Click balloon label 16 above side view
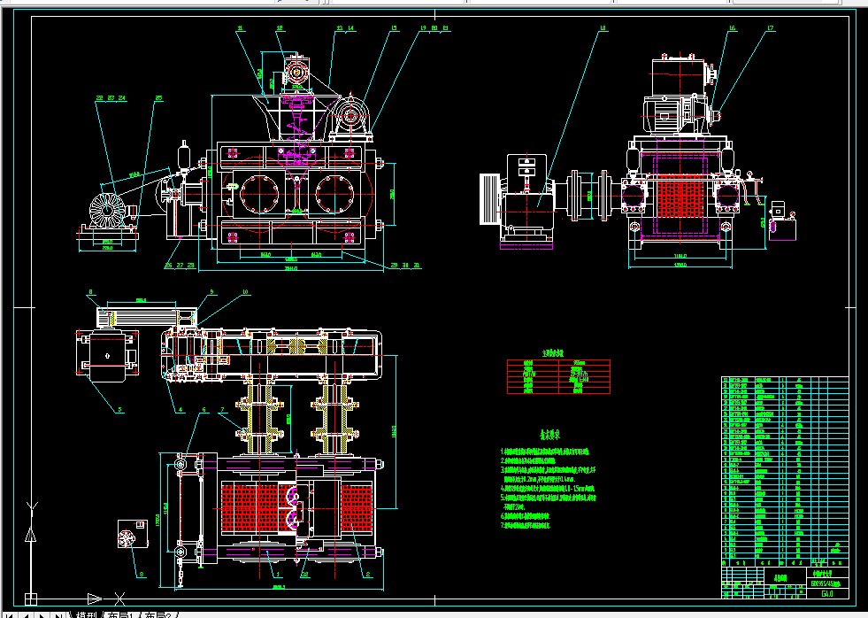The image size is (868, 618). pos(733,28)
